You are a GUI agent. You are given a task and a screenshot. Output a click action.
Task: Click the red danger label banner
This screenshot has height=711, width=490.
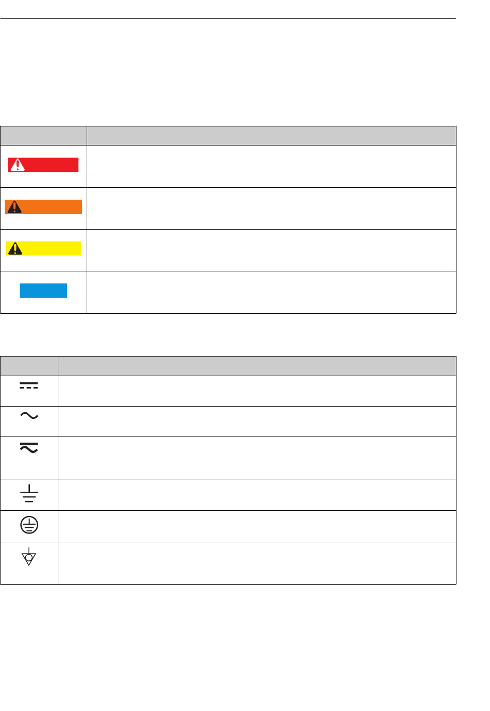tap(43, 165)
